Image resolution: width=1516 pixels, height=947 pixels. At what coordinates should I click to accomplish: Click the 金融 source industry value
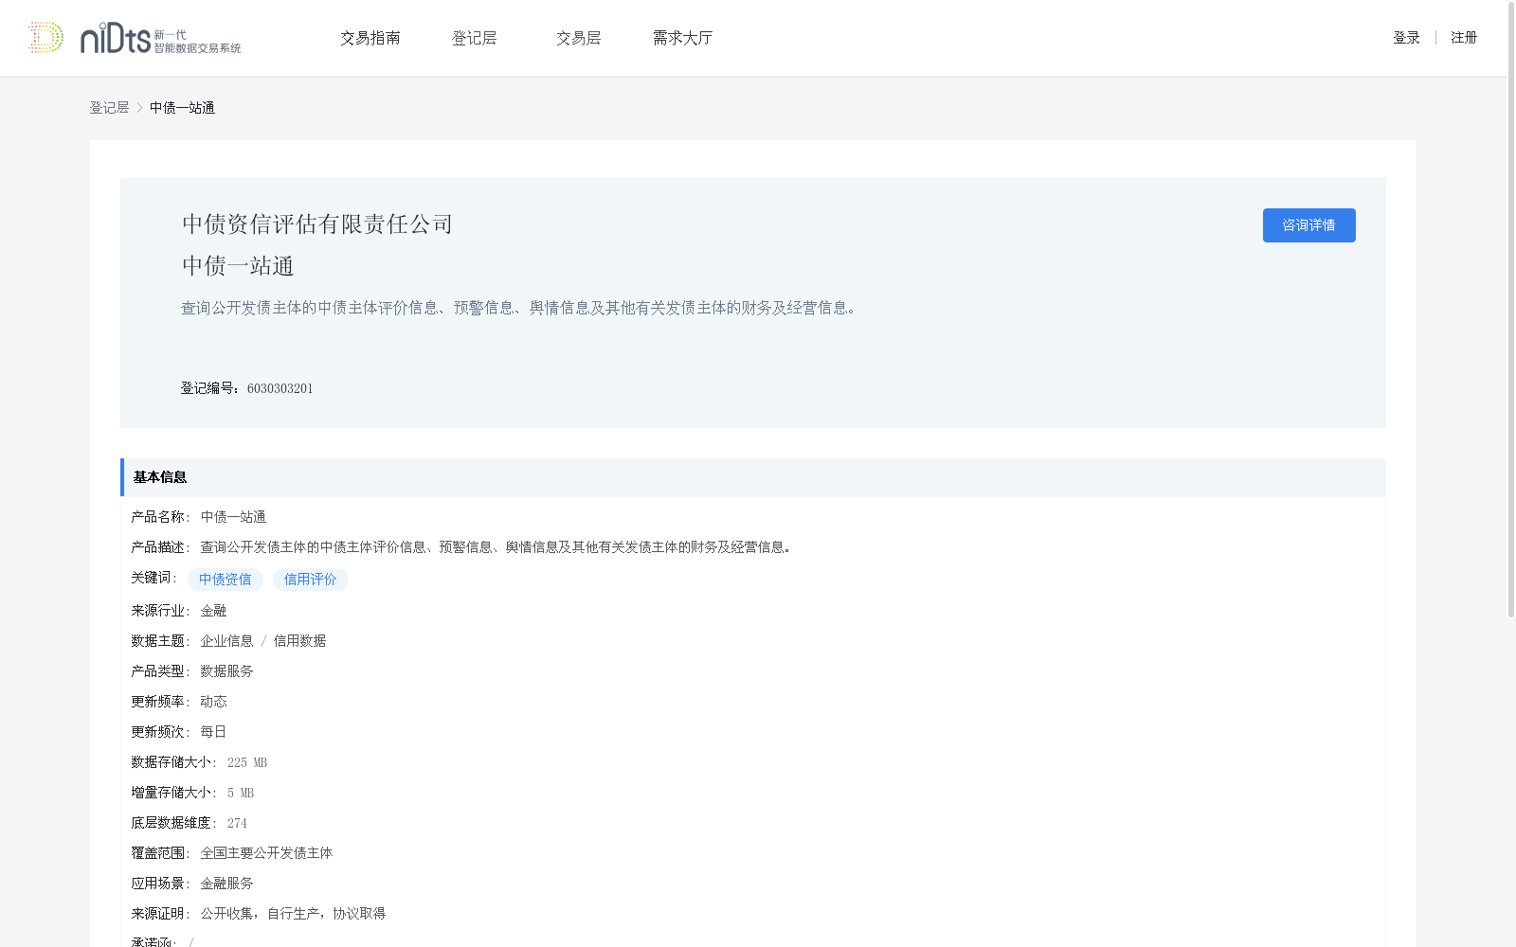(x=213, y=611)
